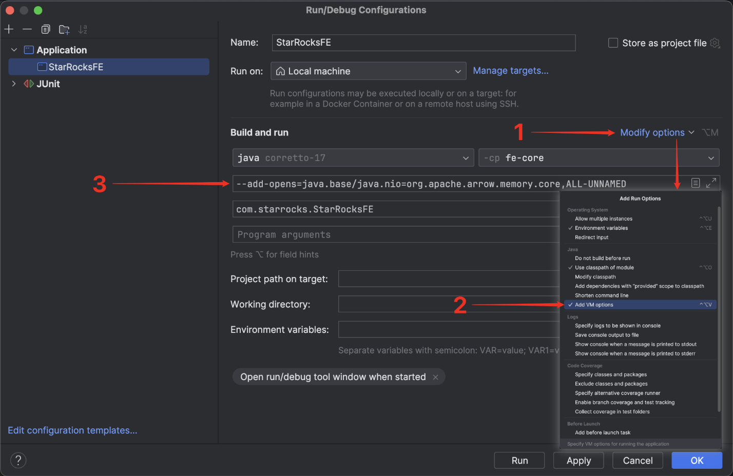This screenshot has width=733, height=476.
Task: Open the java corretto-17 JDK dropdown
Action: pos(353,158)
